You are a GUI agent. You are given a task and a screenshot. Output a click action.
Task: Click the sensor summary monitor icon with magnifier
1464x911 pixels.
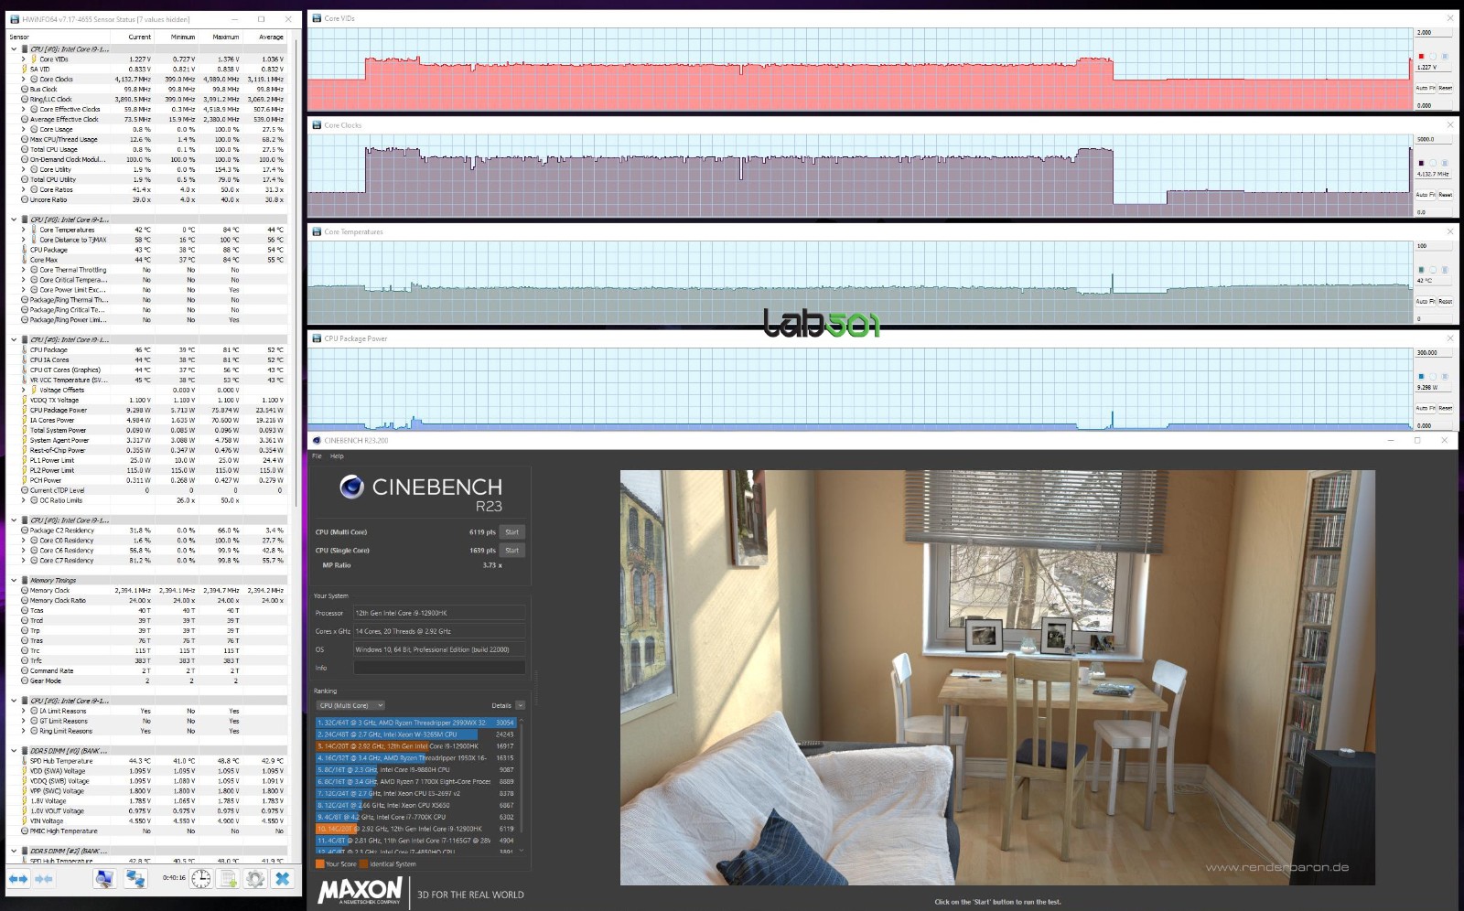pos(104,879)
